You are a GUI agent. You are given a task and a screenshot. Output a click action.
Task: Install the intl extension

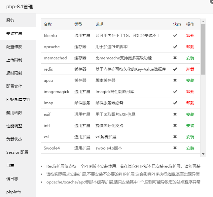coord(190,126)
